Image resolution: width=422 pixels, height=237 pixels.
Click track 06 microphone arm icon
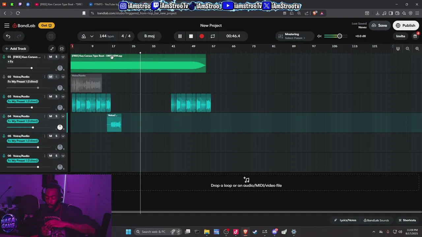[4, 156]
